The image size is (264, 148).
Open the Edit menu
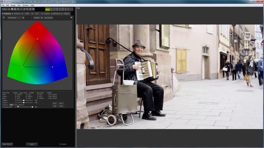click(x=7, y=5)
